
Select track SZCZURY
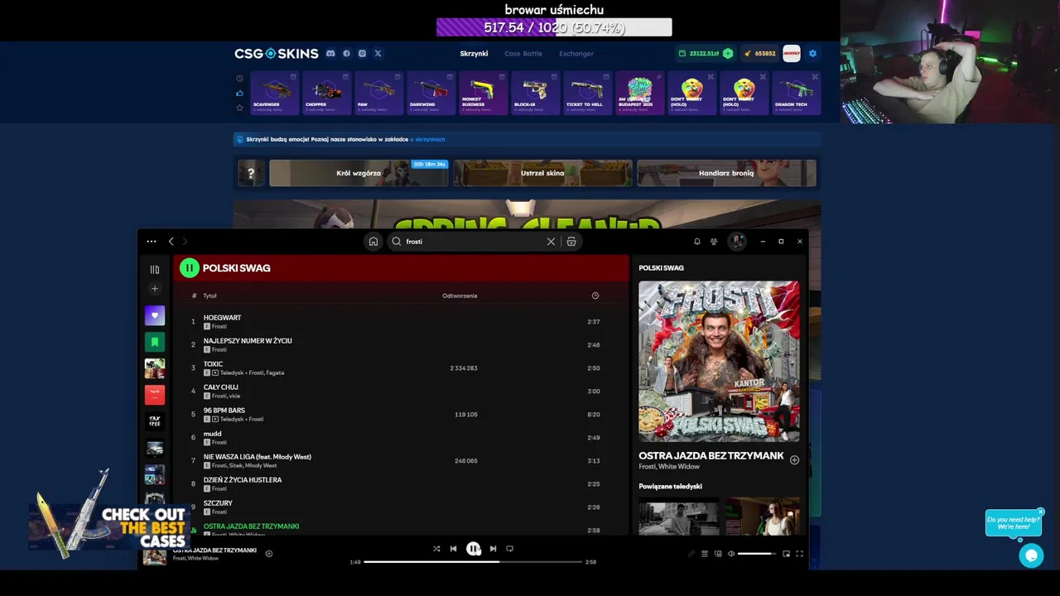(218, 503)
